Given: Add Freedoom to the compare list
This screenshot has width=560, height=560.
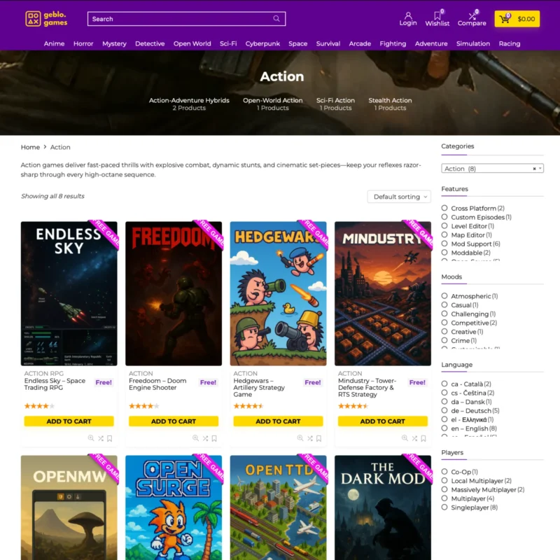Looking at the screenshot, I should (x=205, y=438).
